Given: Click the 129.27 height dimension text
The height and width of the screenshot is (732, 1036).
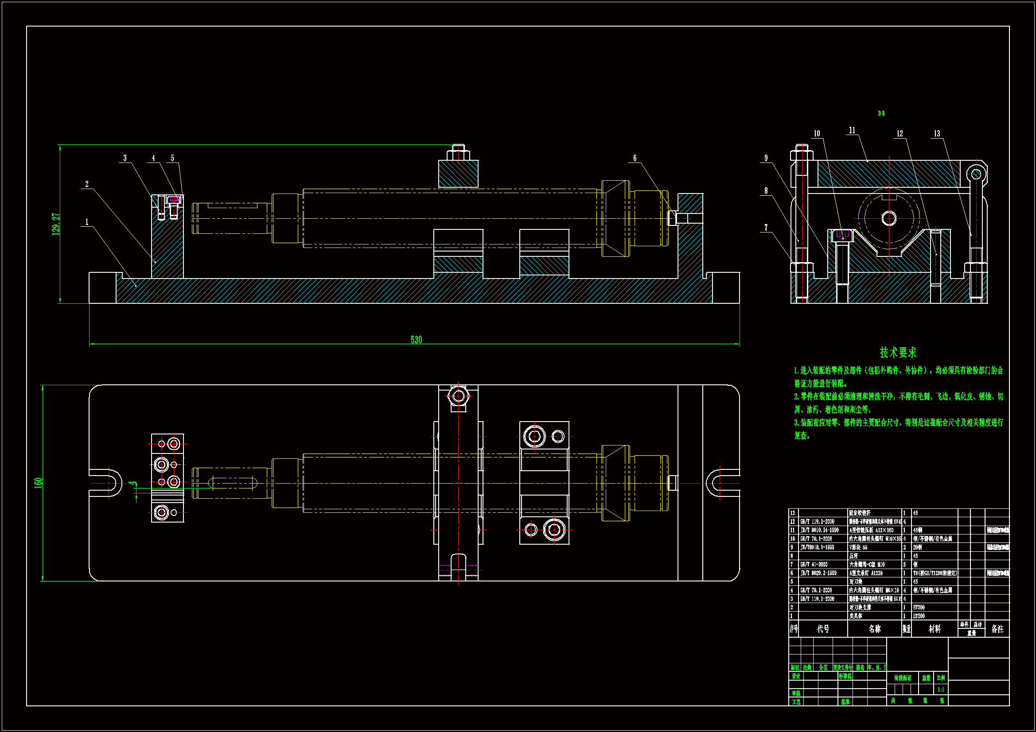Looking at the screenshot, I should 55,224.
